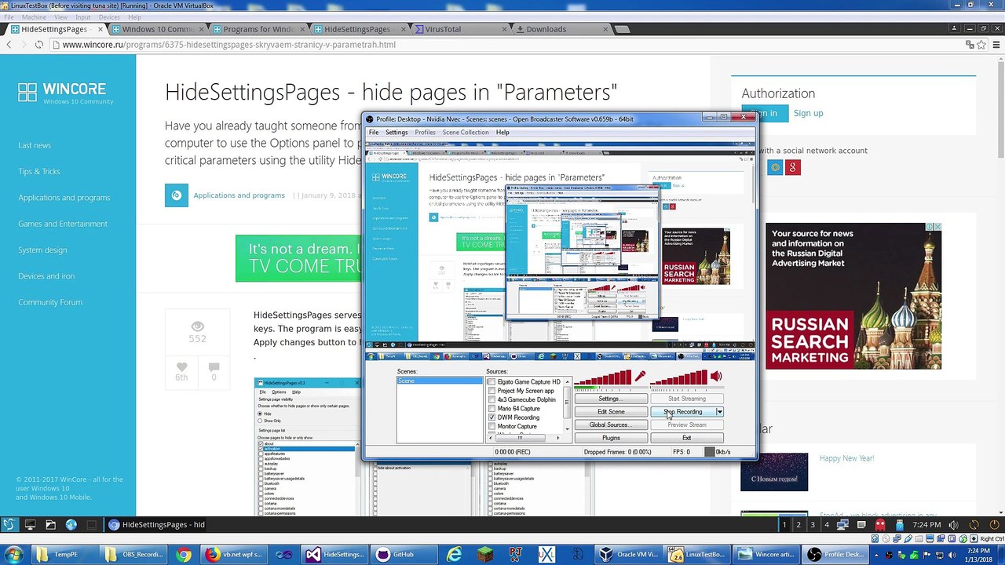The image size is (1005, 565).
Task: Adjust the OBS microphone volume slider
Action: coord(603,379)
